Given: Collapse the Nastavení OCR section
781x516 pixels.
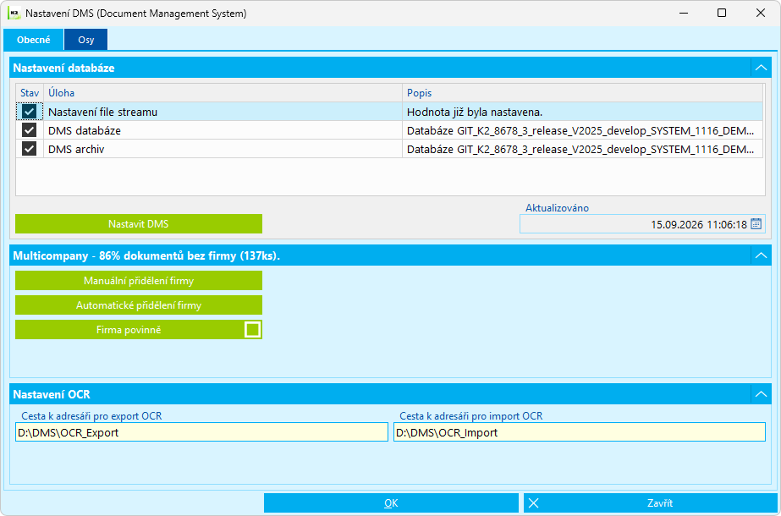Looking at the screenshot, I should [x=761, y=394].
